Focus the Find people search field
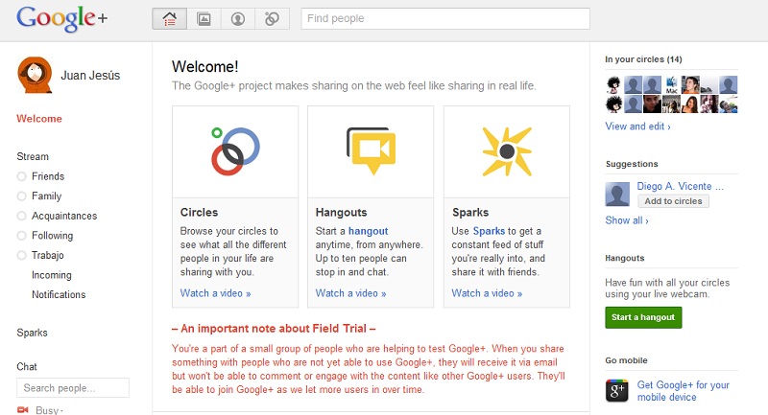 (x=445, y=18)
